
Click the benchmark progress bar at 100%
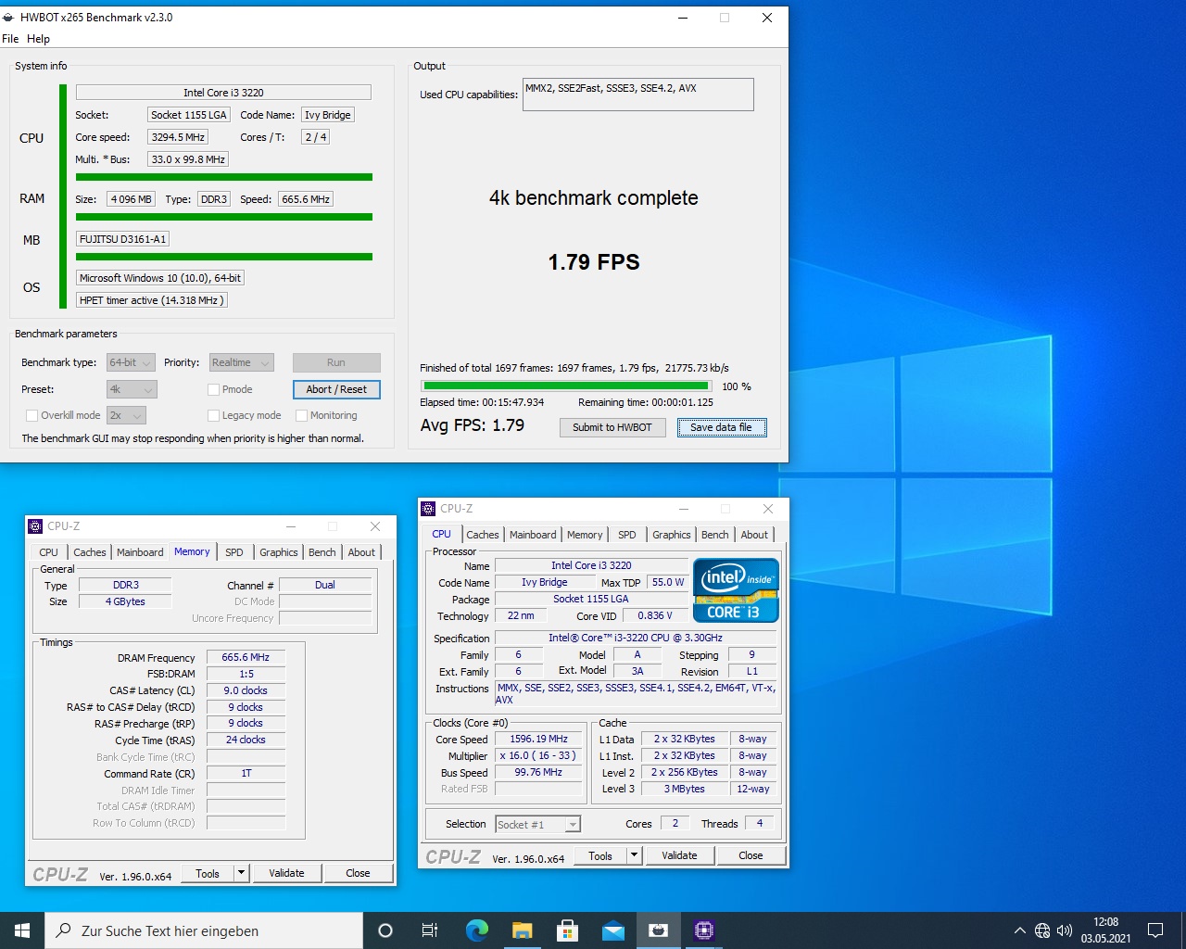point(566,386)
